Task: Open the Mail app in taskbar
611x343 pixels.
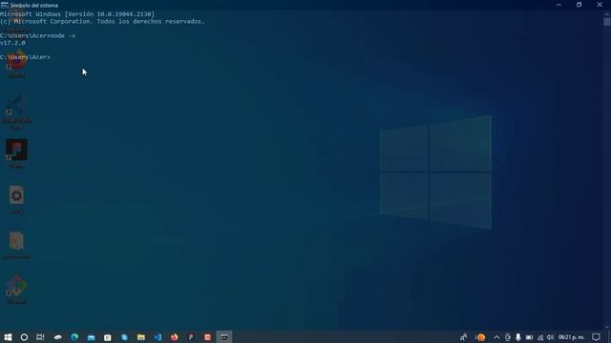Action: pos(92,337)
